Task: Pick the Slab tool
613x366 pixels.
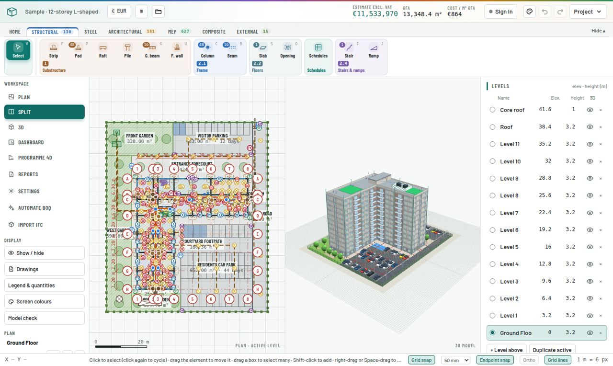Action: pos(262,51)
